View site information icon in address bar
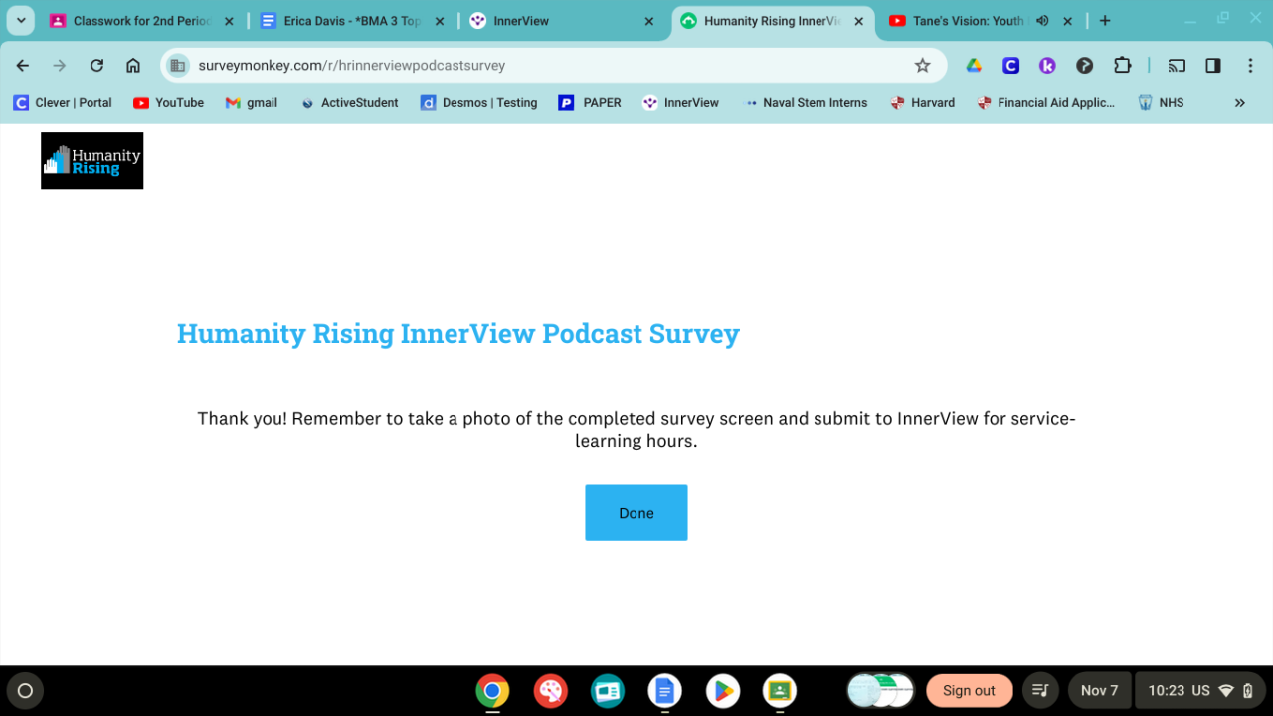 click(178, 66)
